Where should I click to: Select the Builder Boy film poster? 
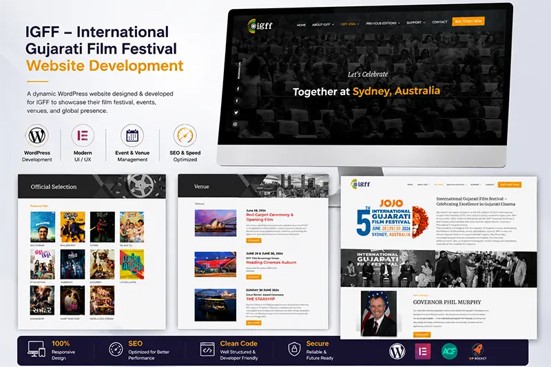coord(72,227)
